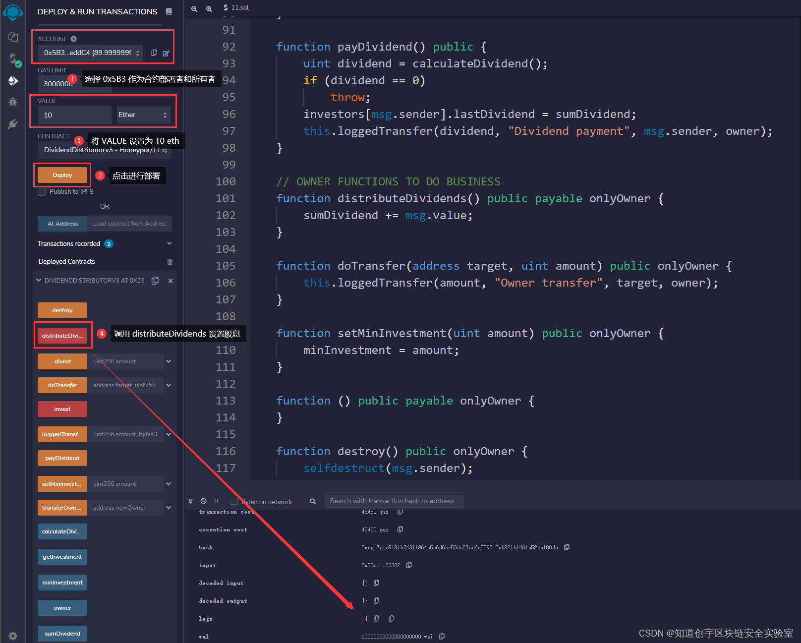The height and width of the screenshot is (643, 801).
Task: Toggle the listen on network checkbox
Action: tap(234, 501)
